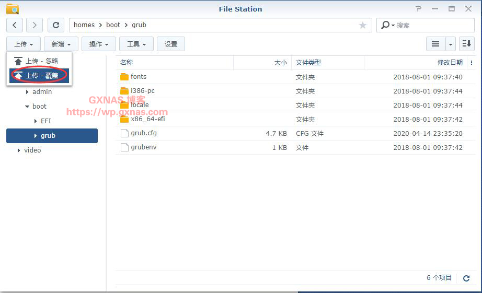Go back with the left arrow button
The width and height of the screenshot is (482, 293).
tap(15, 25)
